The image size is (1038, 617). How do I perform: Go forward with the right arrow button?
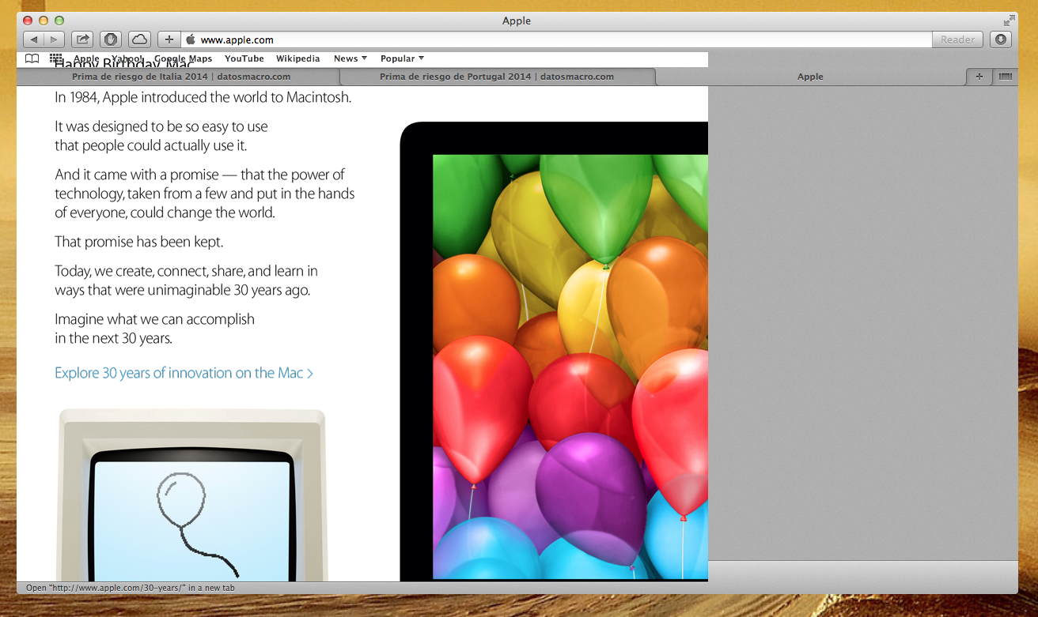coord(54,40)
